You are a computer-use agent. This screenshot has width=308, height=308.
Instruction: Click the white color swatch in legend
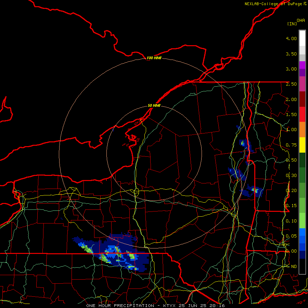click(x=302, y=38)
